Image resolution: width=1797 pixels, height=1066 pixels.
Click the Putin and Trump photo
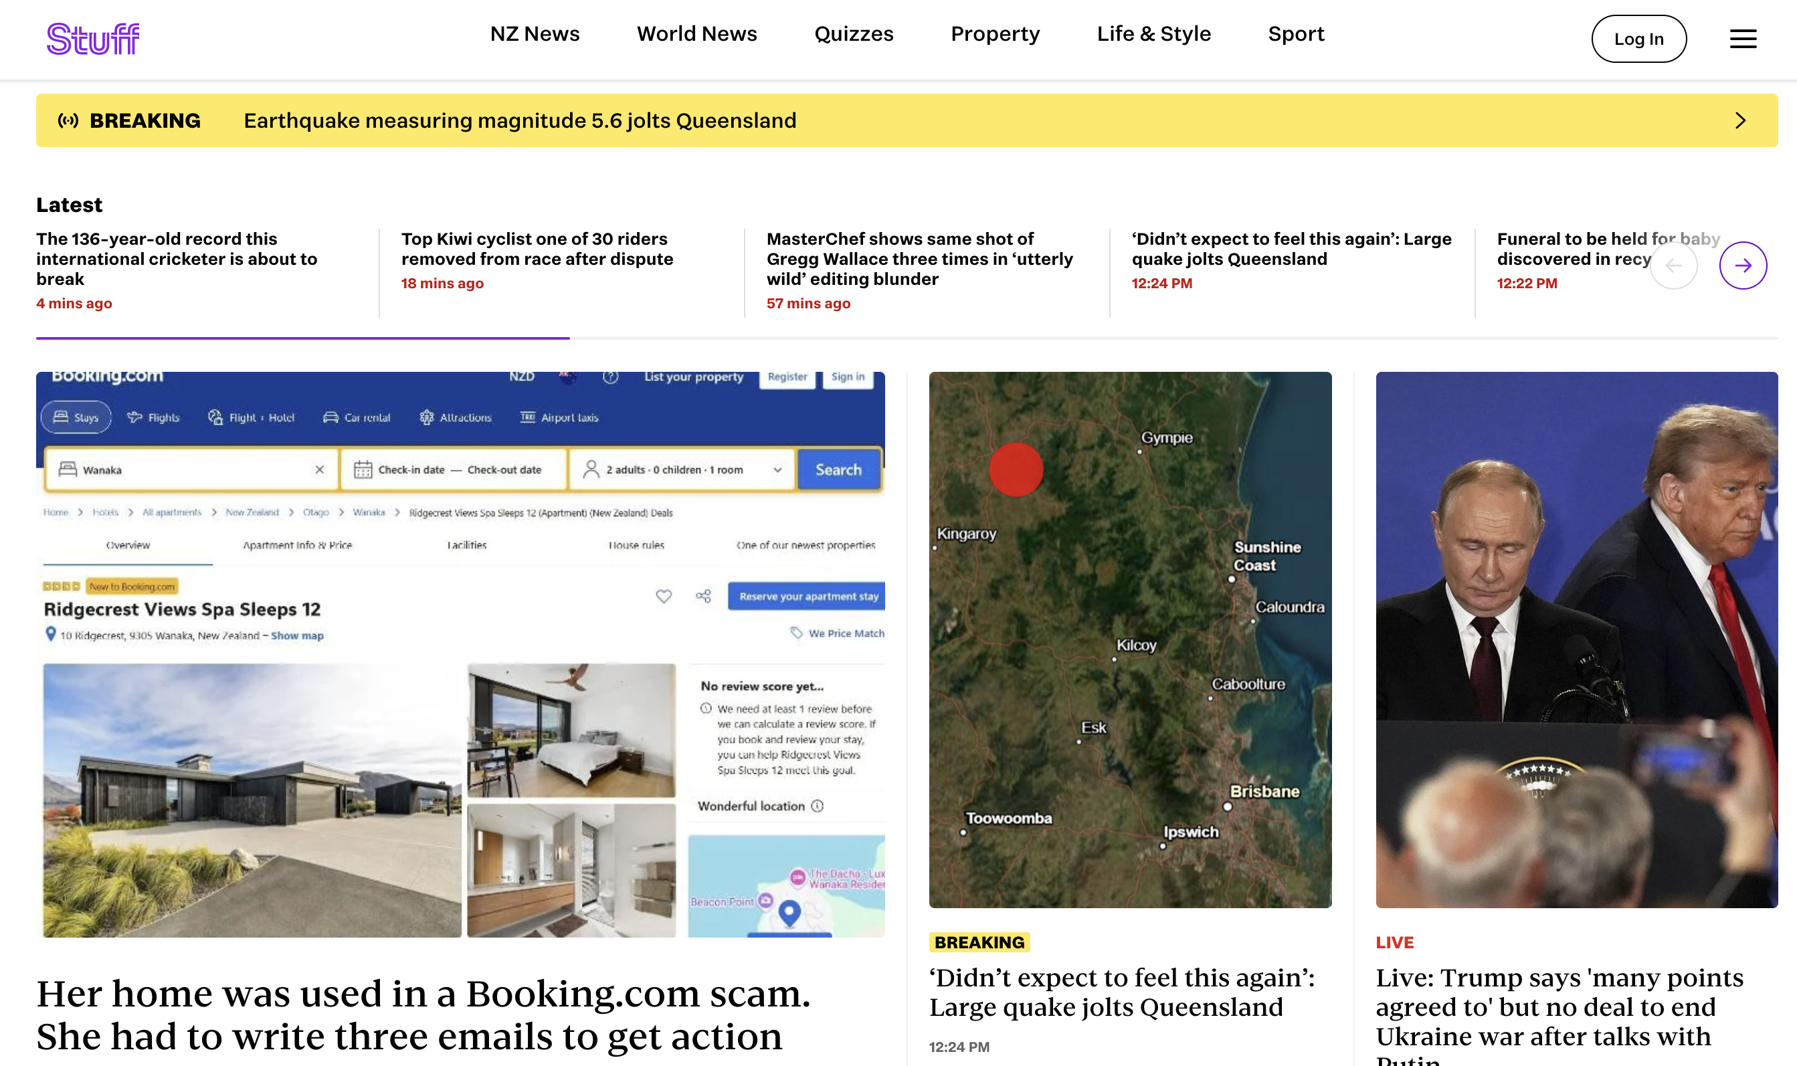[1576, 639]
